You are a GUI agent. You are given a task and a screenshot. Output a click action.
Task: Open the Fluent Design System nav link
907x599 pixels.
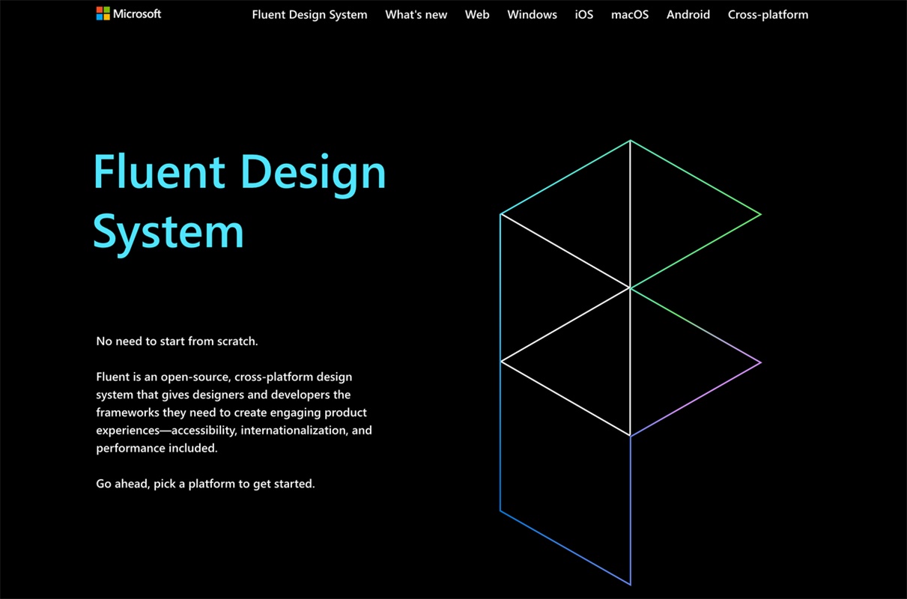pos(309,14)
